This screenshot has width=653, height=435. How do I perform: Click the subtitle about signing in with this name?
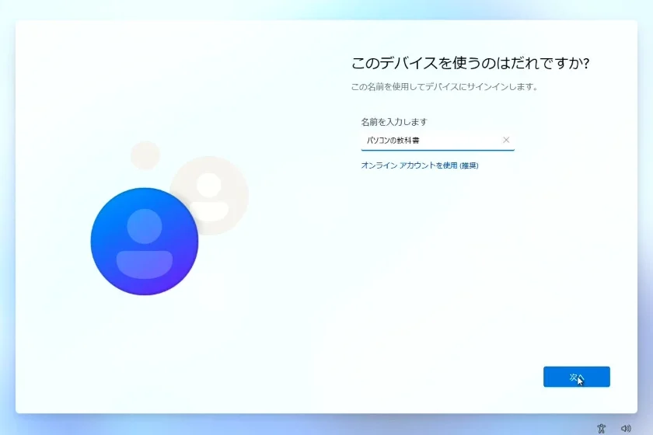point(445,87)
